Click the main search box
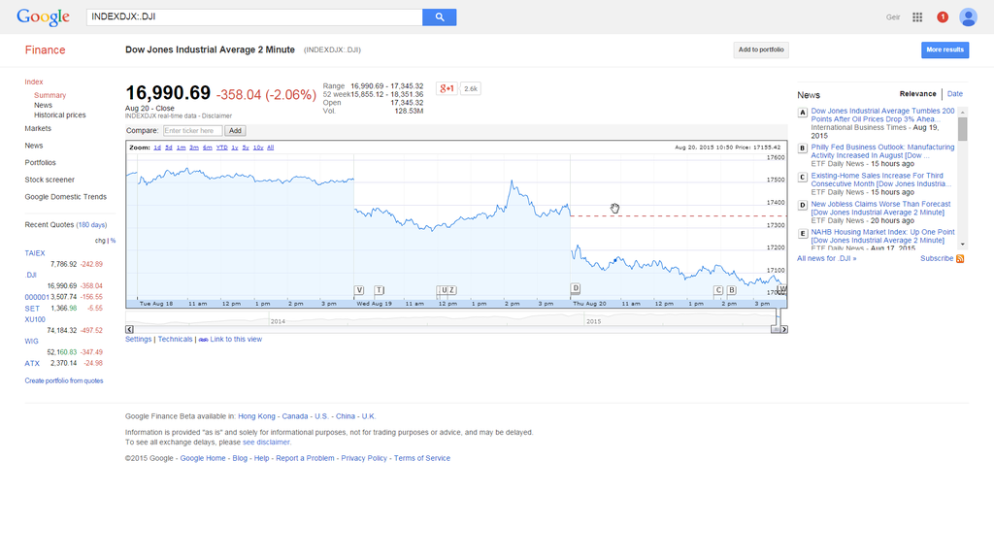Viewport: 994px width, 559px height. point(254,17)
